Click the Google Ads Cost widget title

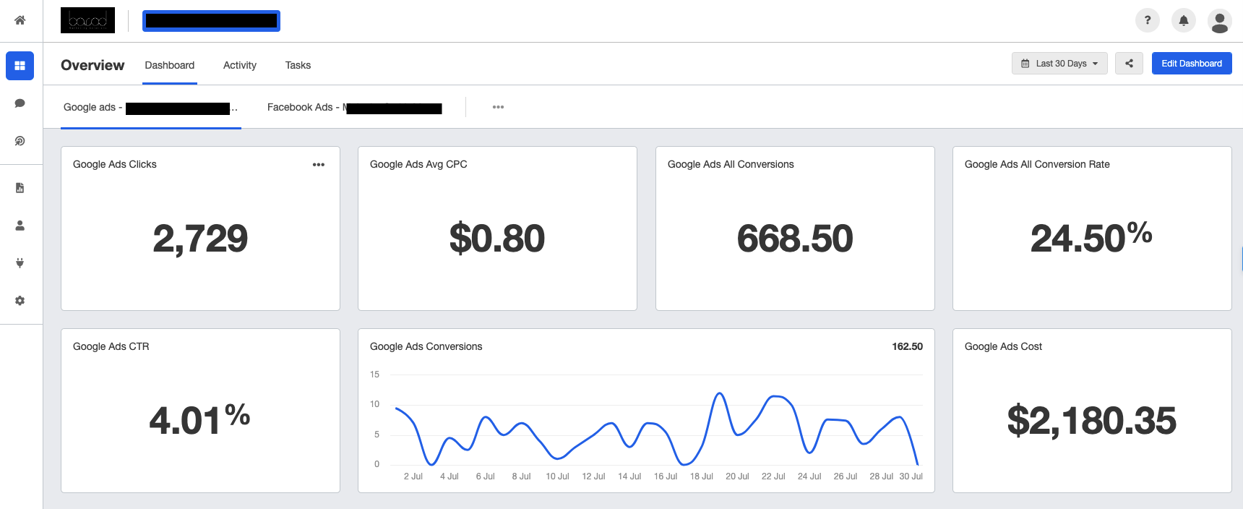point(1003,346)
